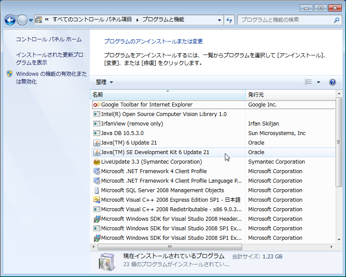Select Google Toolbar for Internet Explorer row

(x=213, y=105)
